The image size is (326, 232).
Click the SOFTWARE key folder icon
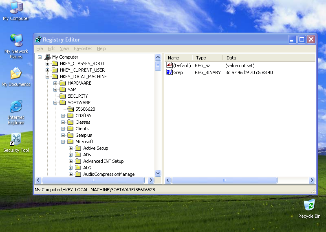click(63, 103)
